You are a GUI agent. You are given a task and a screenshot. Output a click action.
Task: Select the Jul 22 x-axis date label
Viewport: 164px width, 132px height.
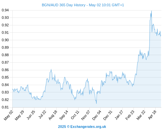pos(42,115)
